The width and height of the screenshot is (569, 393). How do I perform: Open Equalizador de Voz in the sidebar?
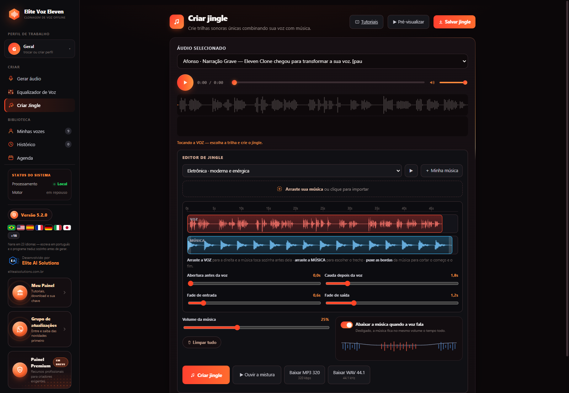39,92
